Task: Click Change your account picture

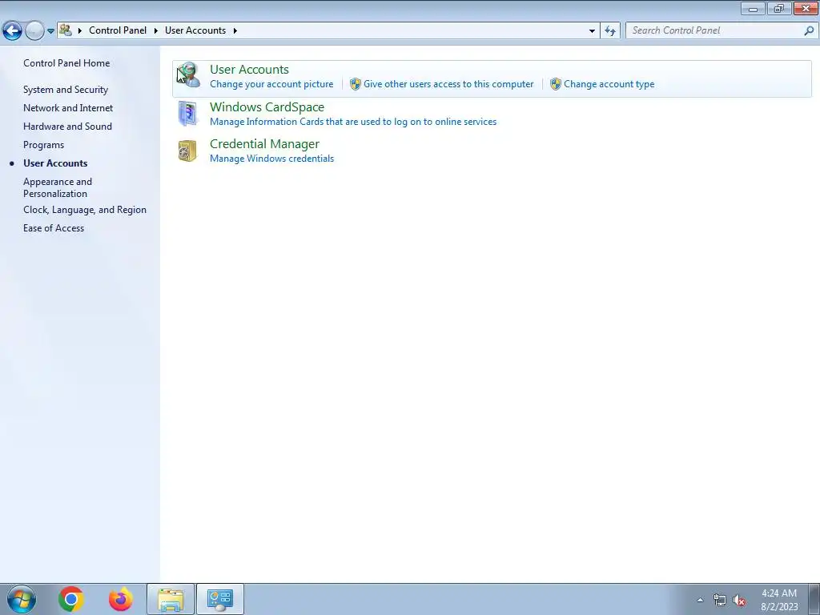Action: (271, 84)
